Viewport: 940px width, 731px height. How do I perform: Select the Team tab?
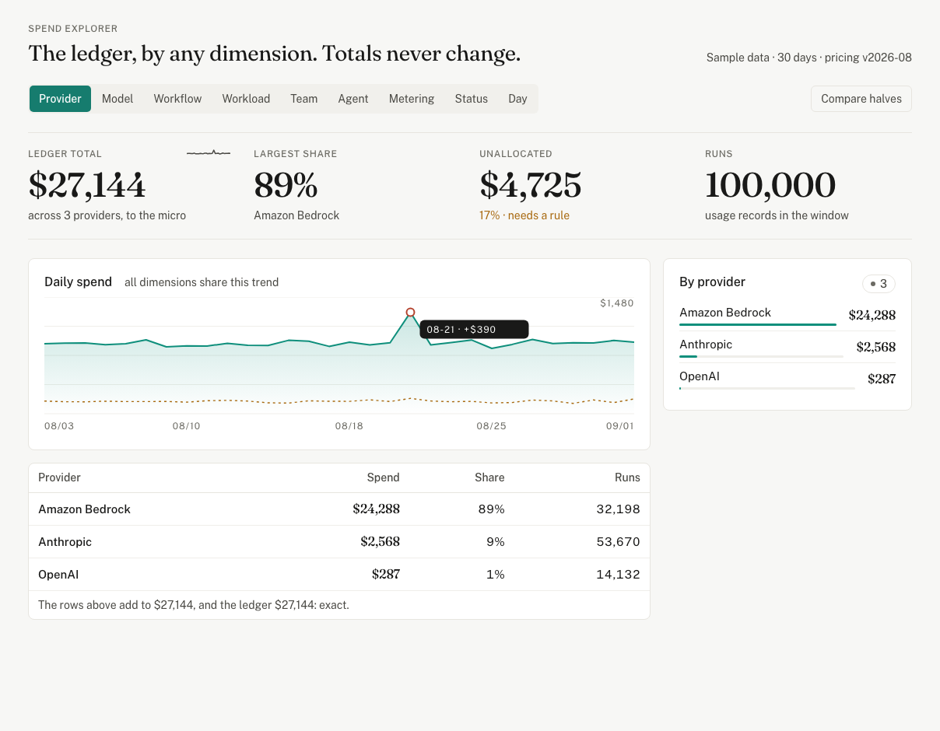coord(304,99)
